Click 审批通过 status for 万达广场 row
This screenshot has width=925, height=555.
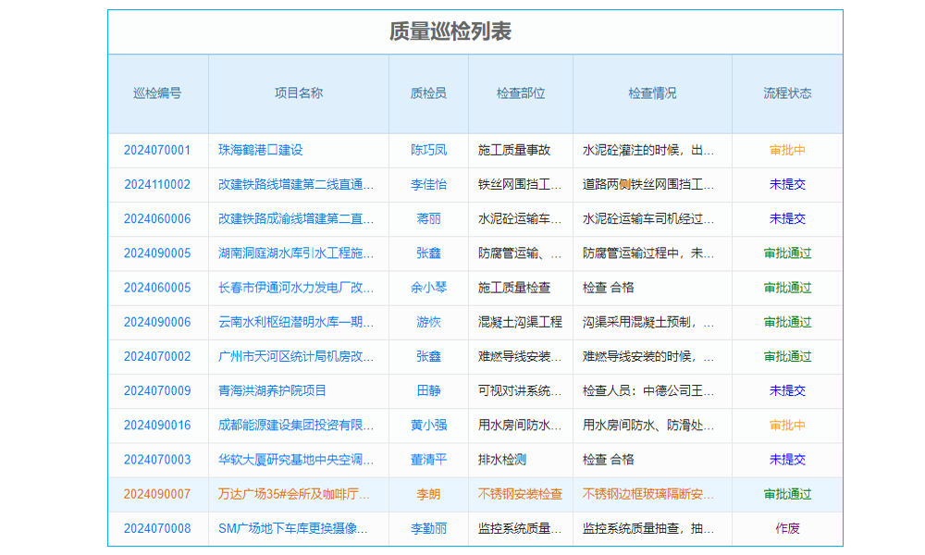pos(787,494)
